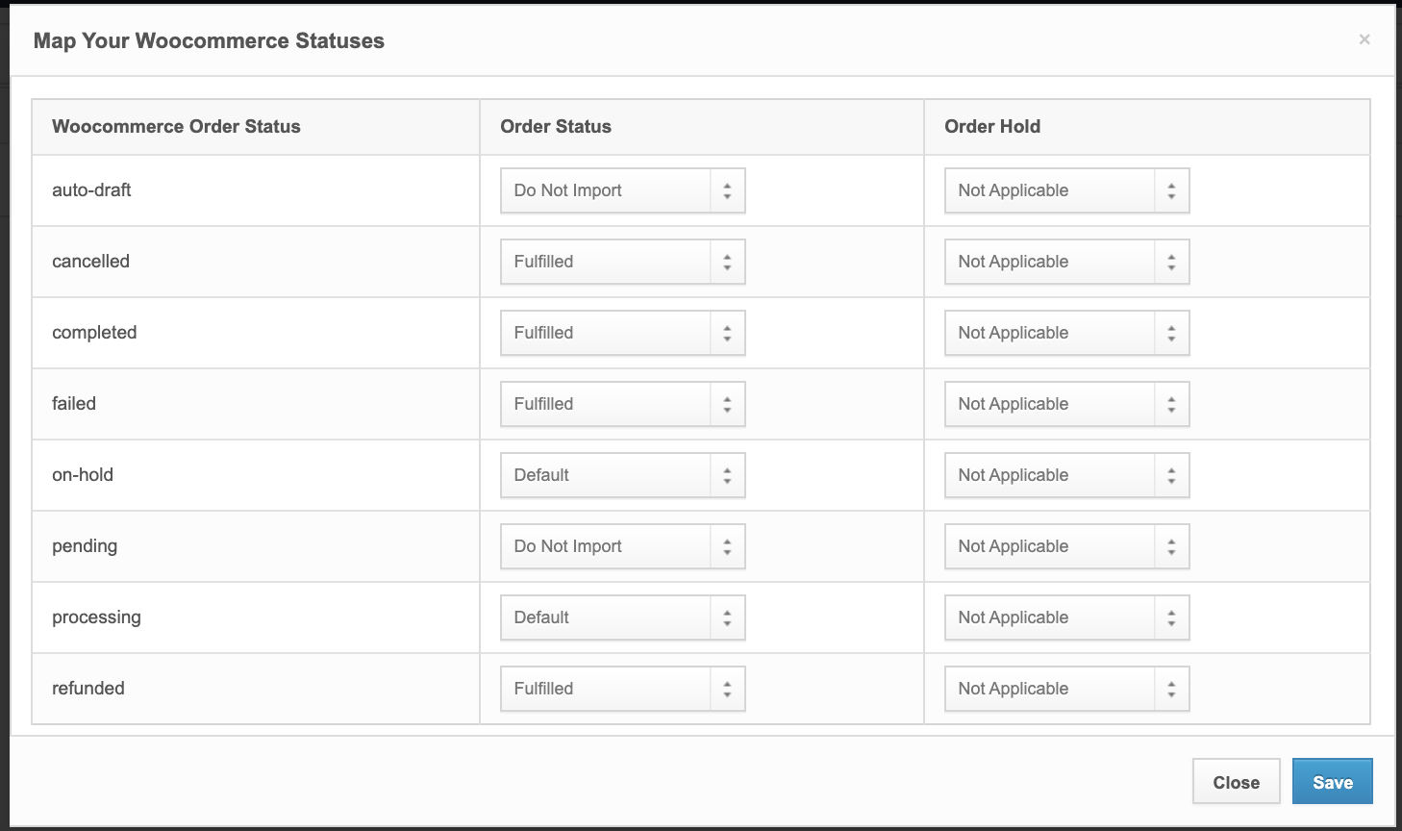Save the Woocommerce status mapping
Image resolution: width=1402 pixels, height=831 pixels.
click(1332, 782)
